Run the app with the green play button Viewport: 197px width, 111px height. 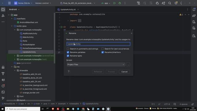115,3
